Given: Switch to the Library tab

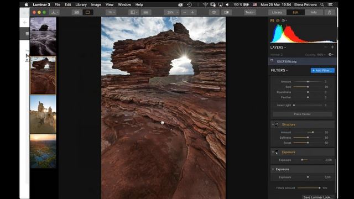Looking at the screenshot, I should (277, 12).
